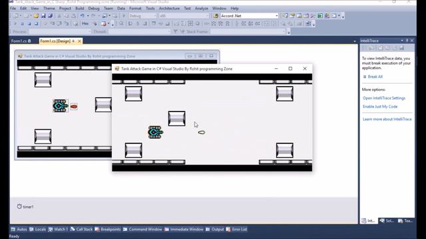Screen dimensions: 426x239
Task: Open the Immediate Window tab
Action: coord(184,229)
